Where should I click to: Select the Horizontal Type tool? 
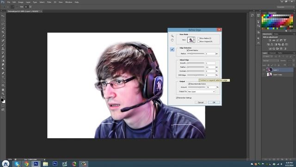(3, 77)
